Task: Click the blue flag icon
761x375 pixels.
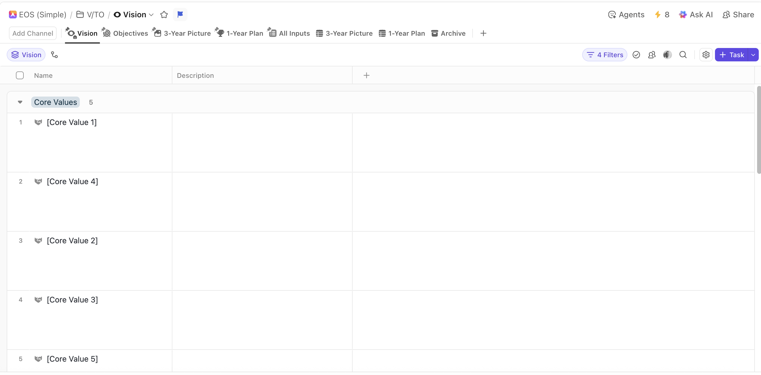Action: [x=180, y=14]
